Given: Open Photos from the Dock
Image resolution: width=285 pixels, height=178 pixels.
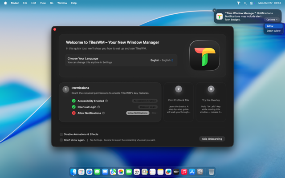Looking at the screenshot, I should 121,172.
